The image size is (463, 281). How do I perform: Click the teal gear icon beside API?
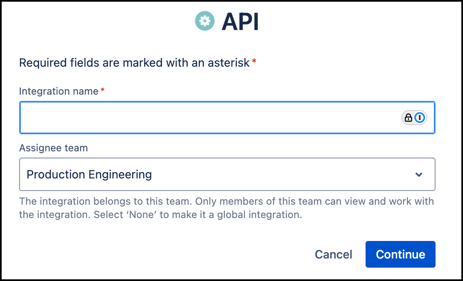[x=205, y=21]
